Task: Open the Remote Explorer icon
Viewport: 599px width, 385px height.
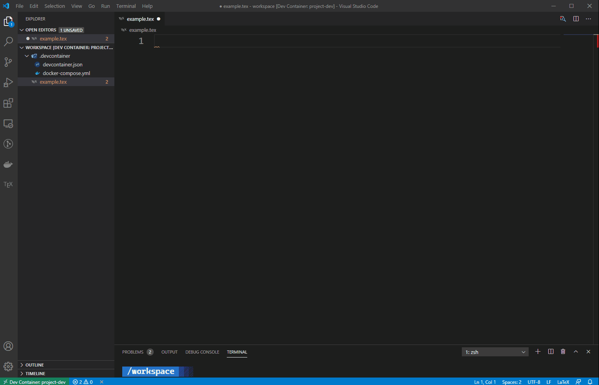Action: [8, 123]
